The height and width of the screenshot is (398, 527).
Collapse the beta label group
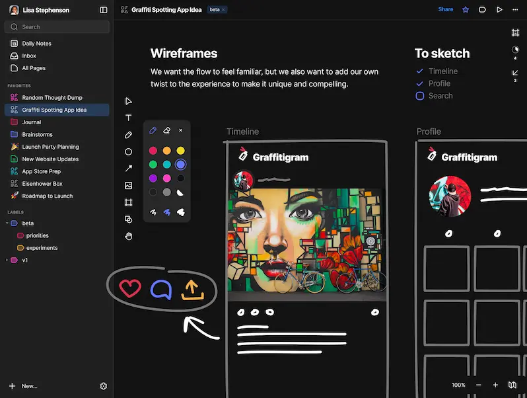(x=7, y=223)
